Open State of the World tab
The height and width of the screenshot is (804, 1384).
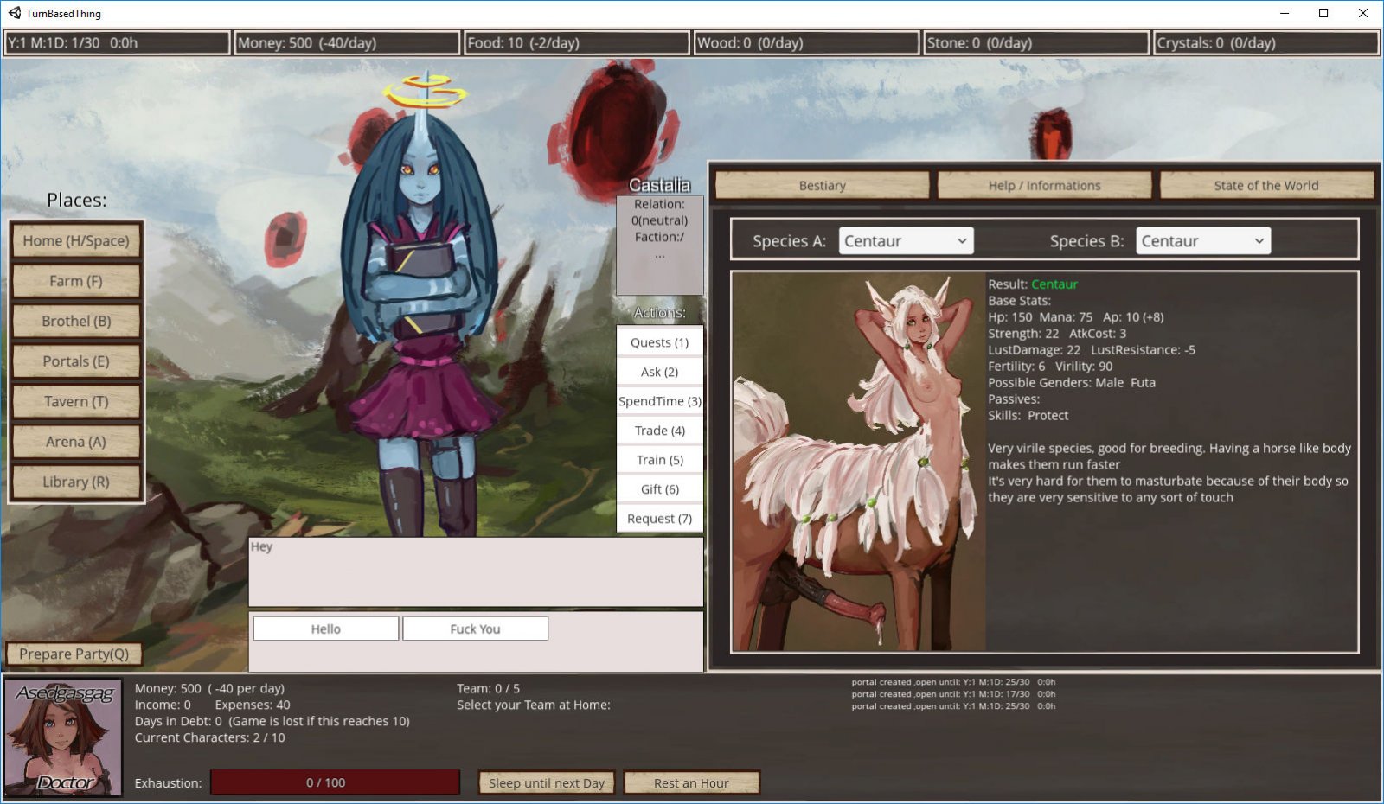1266,185
